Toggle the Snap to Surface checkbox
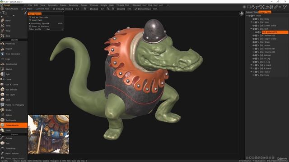 (x=30, y=26)
